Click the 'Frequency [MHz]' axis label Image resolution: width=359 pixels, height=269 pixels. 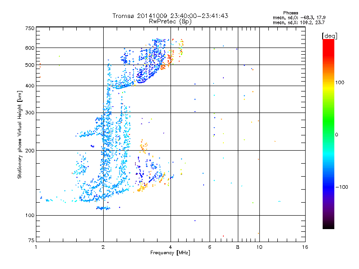[170, 253]
